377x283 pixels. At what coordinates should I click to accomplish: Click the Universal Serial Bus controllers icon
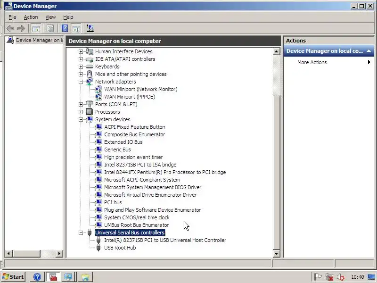[x=90, y=233]
